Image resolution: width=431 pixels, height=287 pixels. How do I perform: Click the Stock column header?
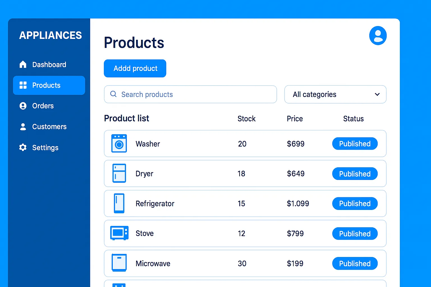tap(246, 119)
